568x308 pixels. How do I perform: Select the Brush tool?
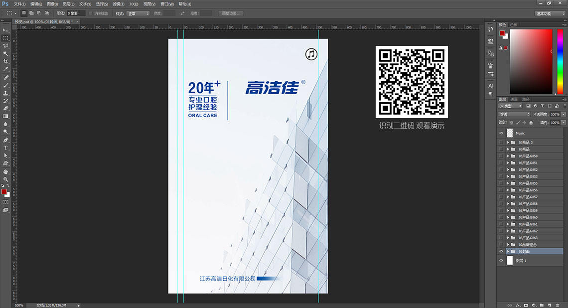click(5, 86)
